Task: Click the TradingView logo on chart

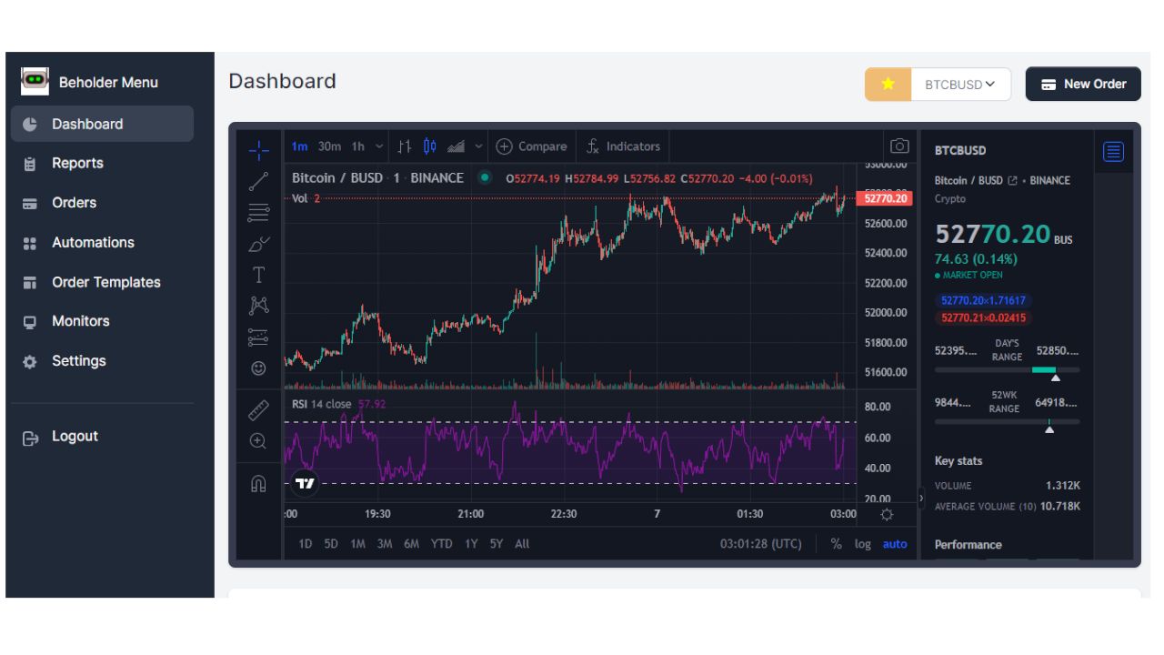Action: pyautogui.click(x=306, y=483)
